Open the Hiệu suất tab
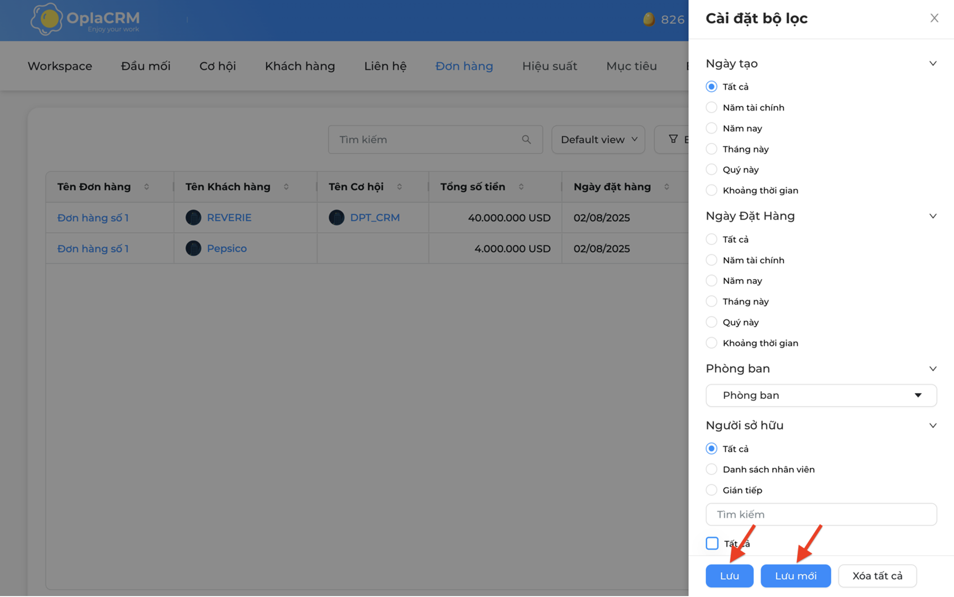Viewport: 954px width, 597px height. 549,66
